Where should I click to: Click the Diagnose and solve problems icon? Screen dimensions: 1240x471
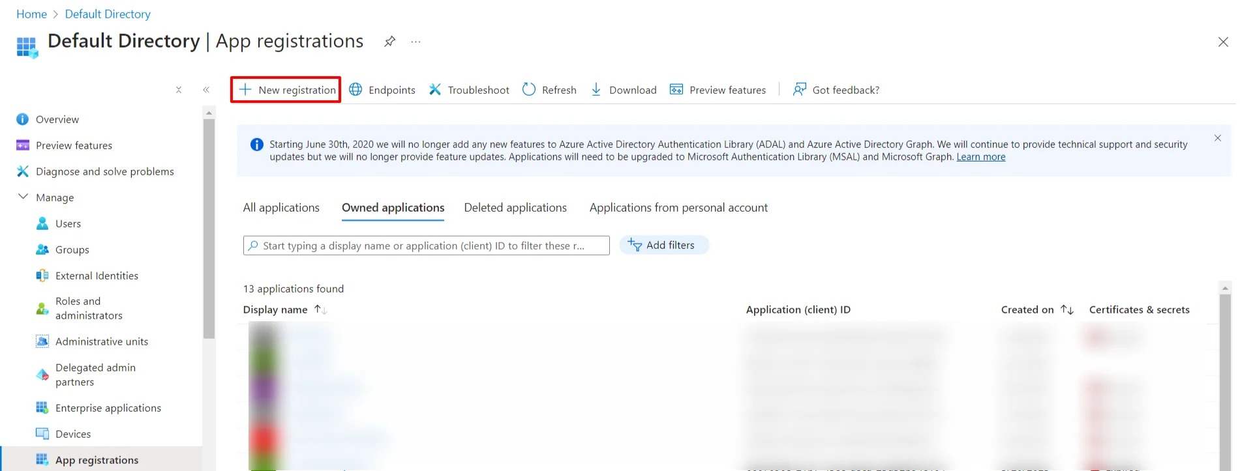coord(23,171)
